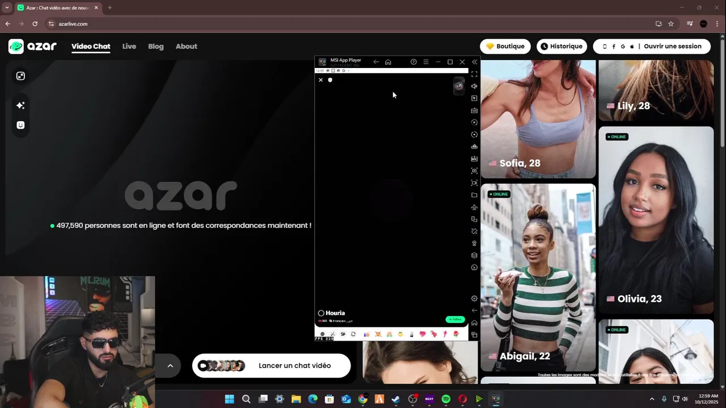Click the macro play icon in MSI sidebar
The height and width of the screenshot is (408, 726).
[x=474, y=122]
